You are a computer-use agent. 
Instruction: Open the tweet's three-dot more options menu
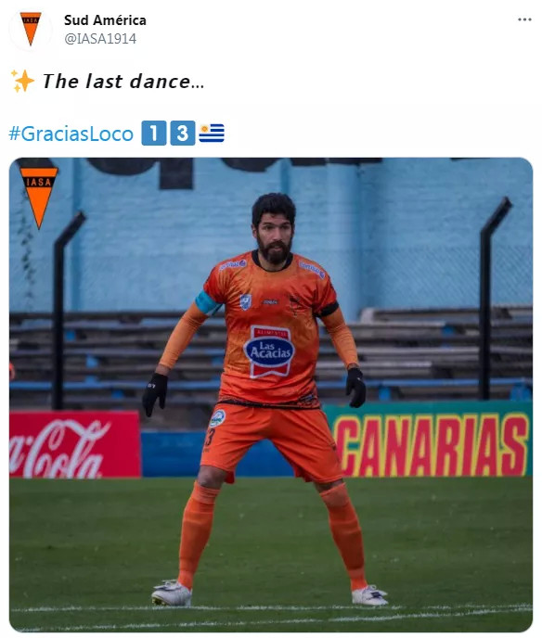(x=524, y=19)
